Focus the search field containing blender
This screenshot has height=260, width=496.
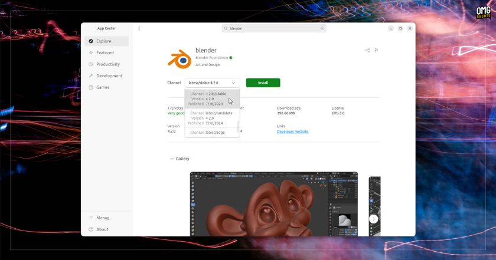pos(274,28)
